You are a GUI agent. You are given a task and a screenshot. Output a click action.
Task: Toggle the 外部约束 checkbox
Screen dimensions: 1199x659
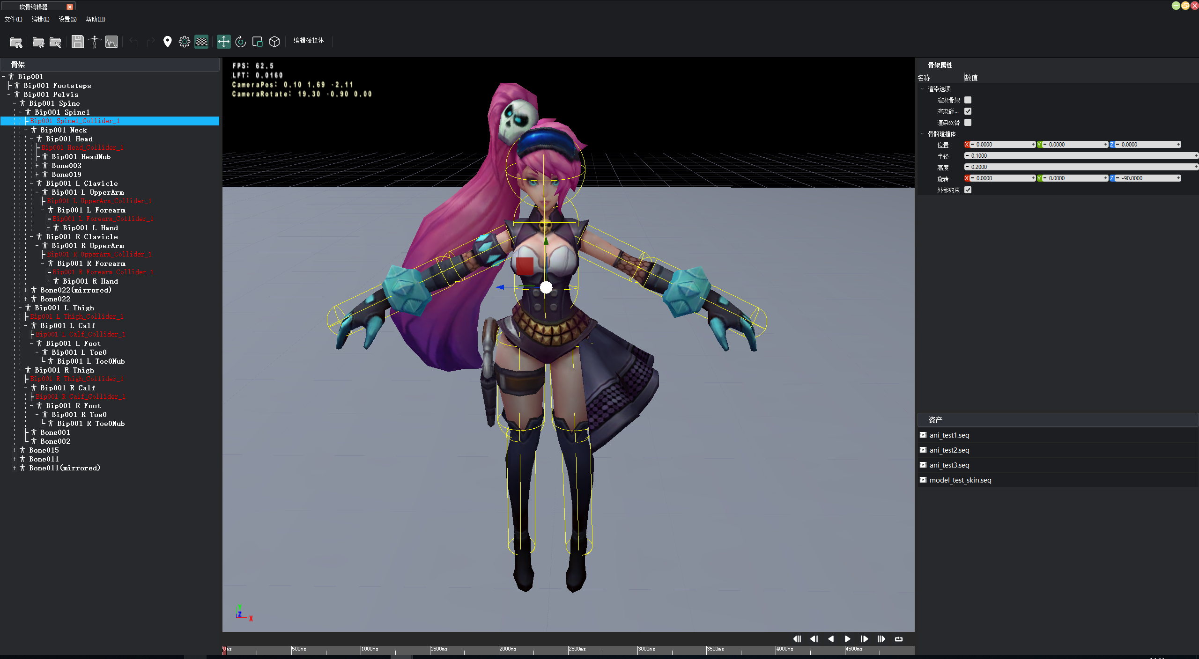tap(968, 190)
